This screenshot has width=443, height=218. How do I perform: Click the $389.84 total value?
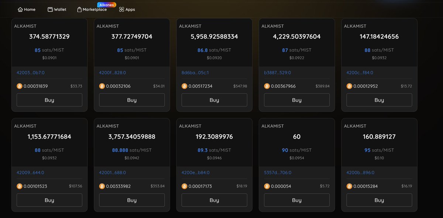[323, 86]
